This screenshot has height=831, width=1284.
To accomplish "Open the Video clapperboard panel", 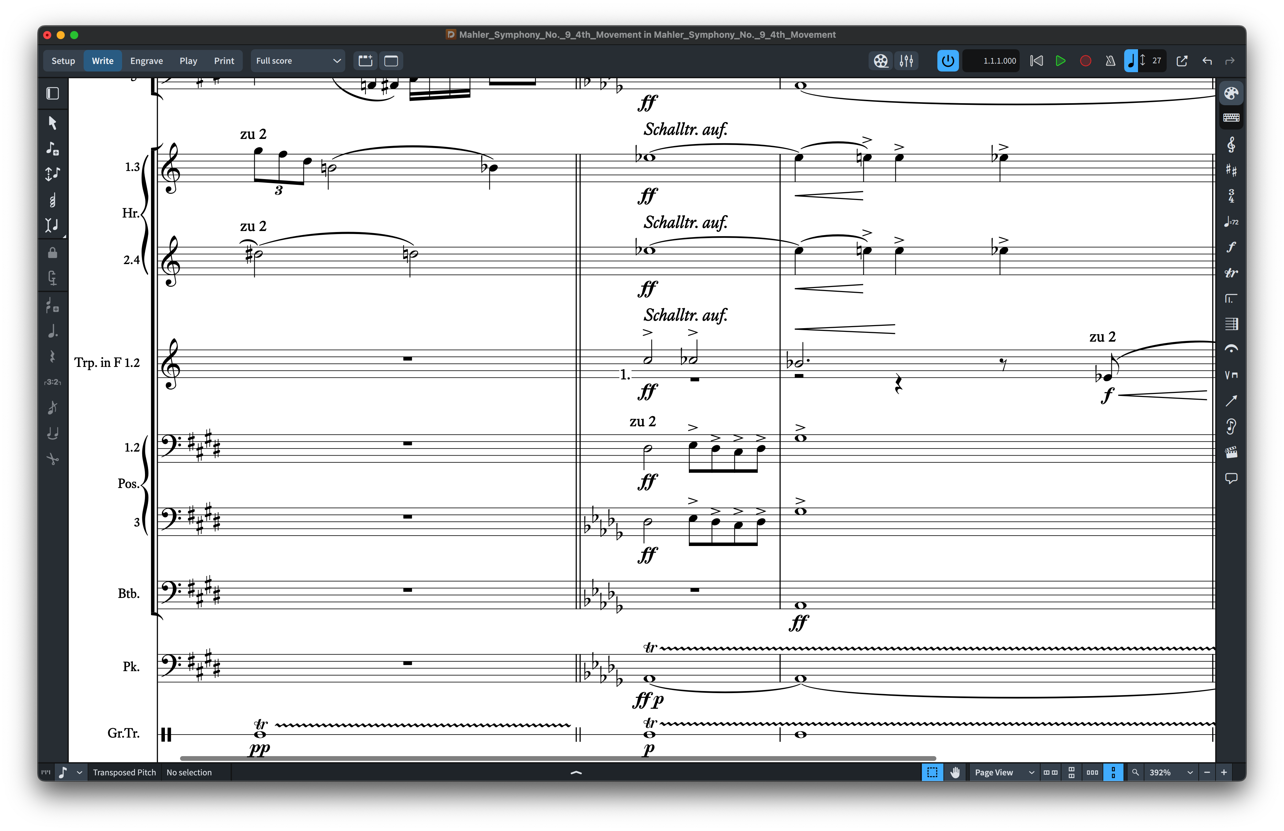I will (x=1231, y=452).
